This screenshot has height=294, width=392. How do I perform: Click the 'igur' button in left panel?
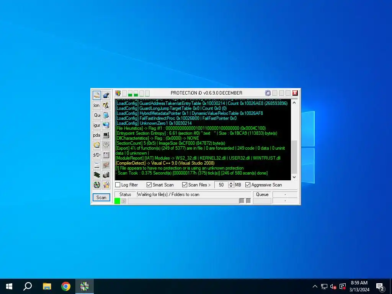pyautogui.click(x=97, y=125)
